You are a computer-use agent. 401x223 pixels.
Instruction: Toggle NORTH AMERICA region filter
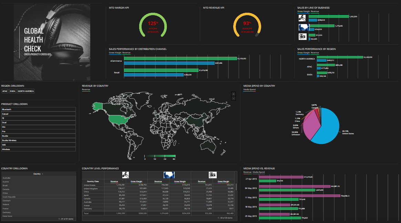(26, 91)
